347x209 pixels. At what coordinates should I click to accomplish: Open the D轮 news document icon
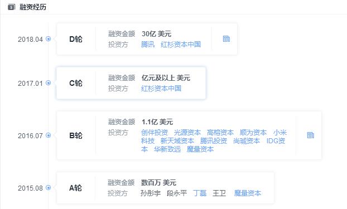point(226,39)
